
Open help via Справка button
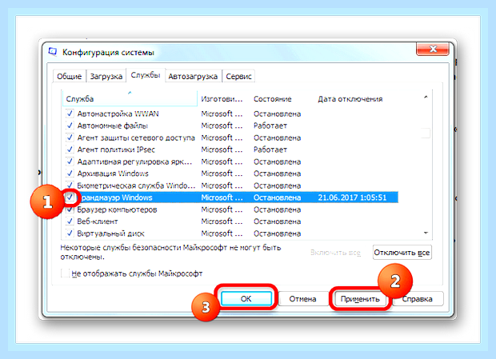(x=418, y=299)
